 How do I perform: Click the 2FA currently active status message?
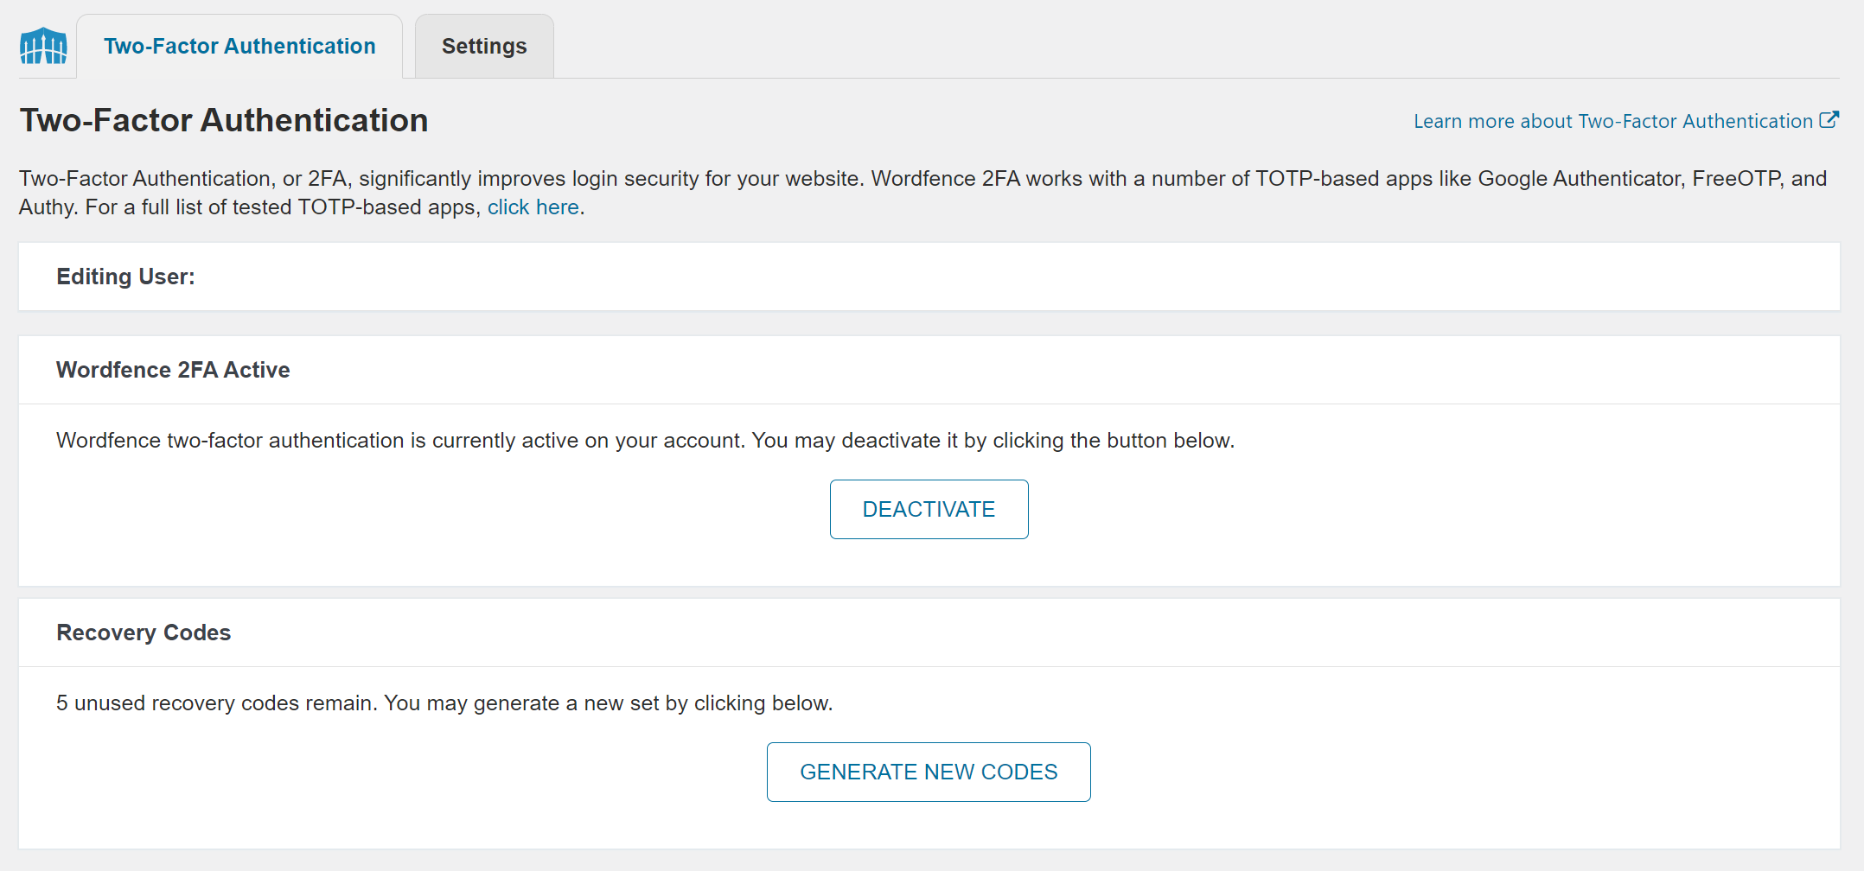[645, 441]
